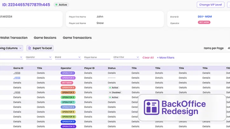Viewport: 230px width, 129px height.
Task: Click the OPERATOR 7 badge
Action: pyautogui.click(x=68, y=102)
